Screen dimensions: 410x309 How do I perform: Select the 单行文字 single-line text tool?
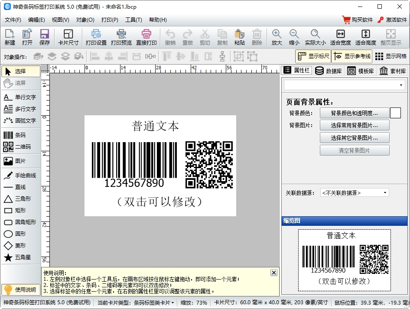pyautogui.click(x=21, y=97)
